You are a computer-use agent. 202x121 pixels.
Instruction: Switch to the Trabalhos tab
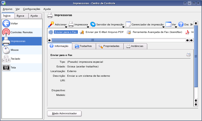pyautogui.click(x=84, y=46)
